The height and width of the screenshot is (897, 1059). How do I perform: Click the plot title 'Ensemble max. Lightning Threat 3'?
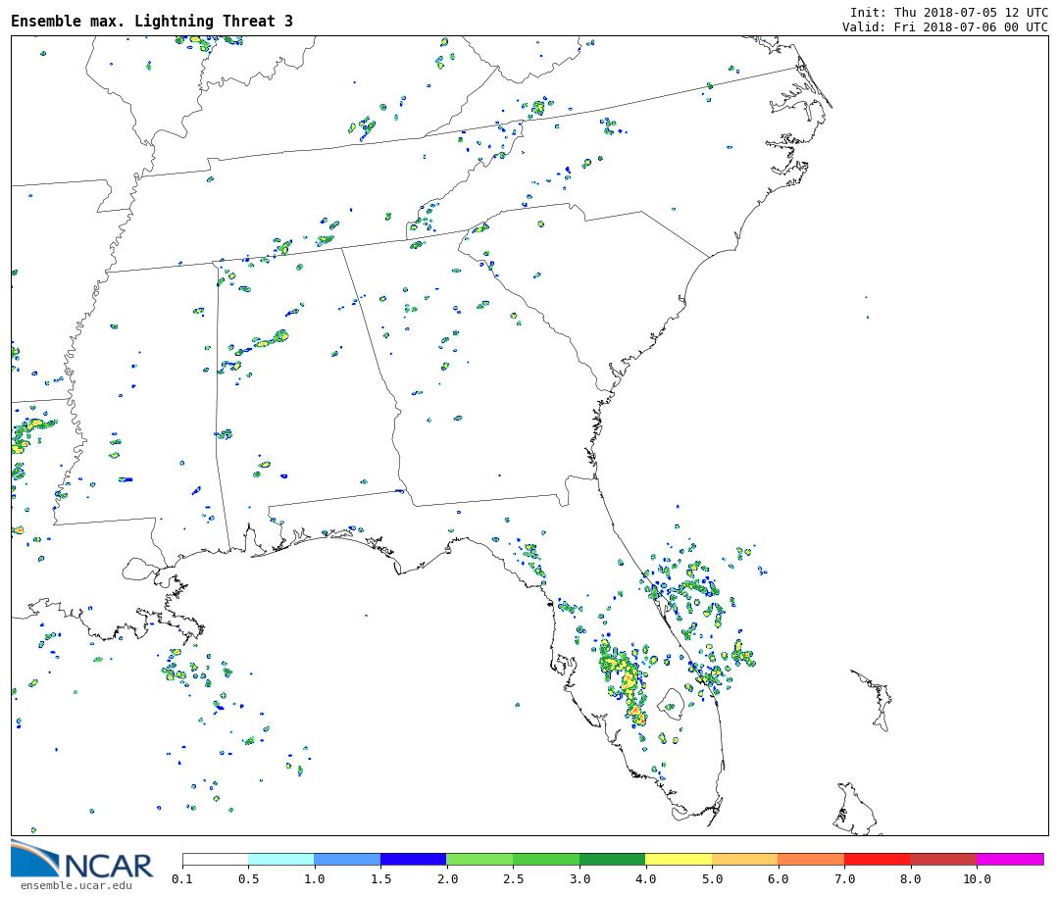coord(152,21)
